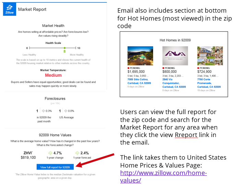Viewport: 234px width, 185px height.
Task: Click the red pending dot for $800,000 home
Action: (163, 68)
